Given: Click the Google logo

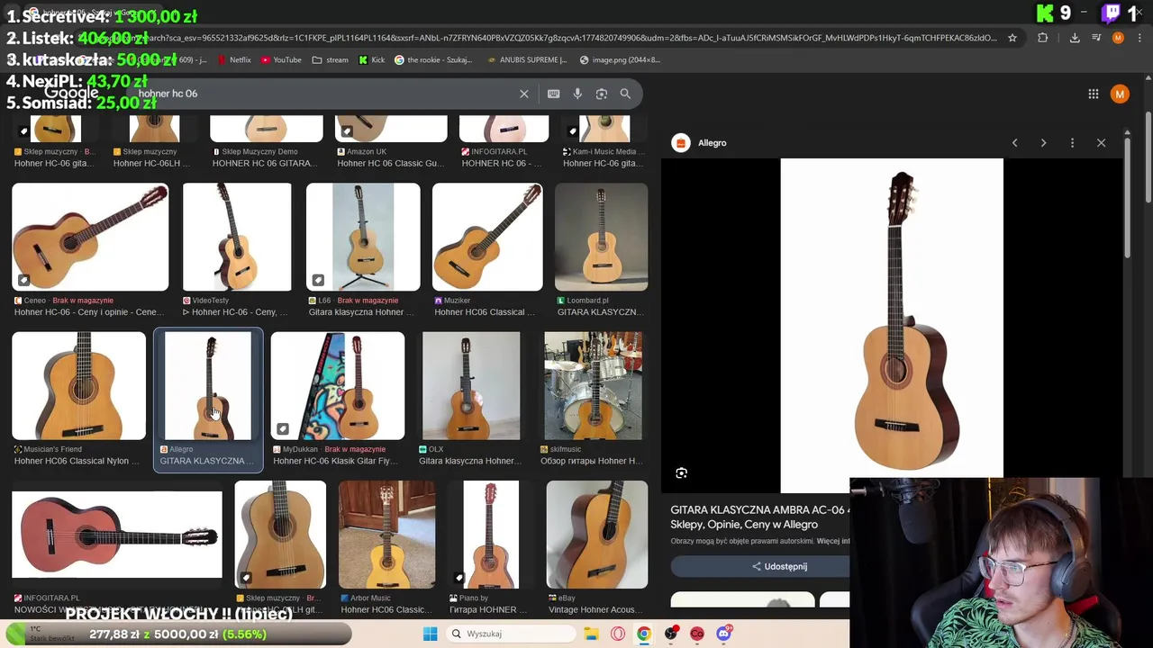Looking at the screenshot, I should tap(71, 93).
